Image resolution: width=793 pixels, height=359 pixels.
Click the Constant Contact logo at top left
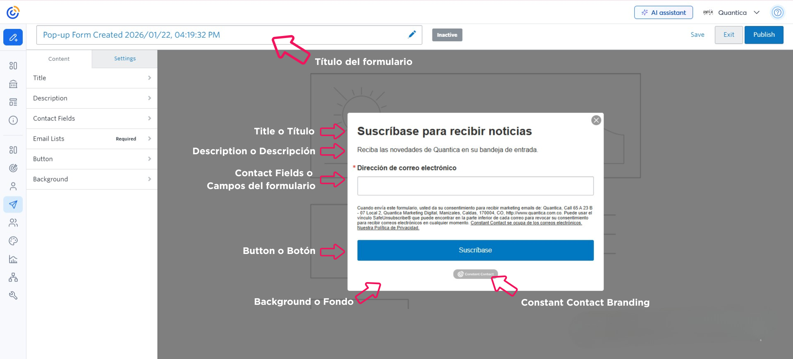[x=13, y=12]
